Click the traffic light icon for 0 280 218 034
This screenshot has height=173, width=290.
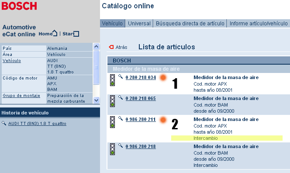[112, 80]
